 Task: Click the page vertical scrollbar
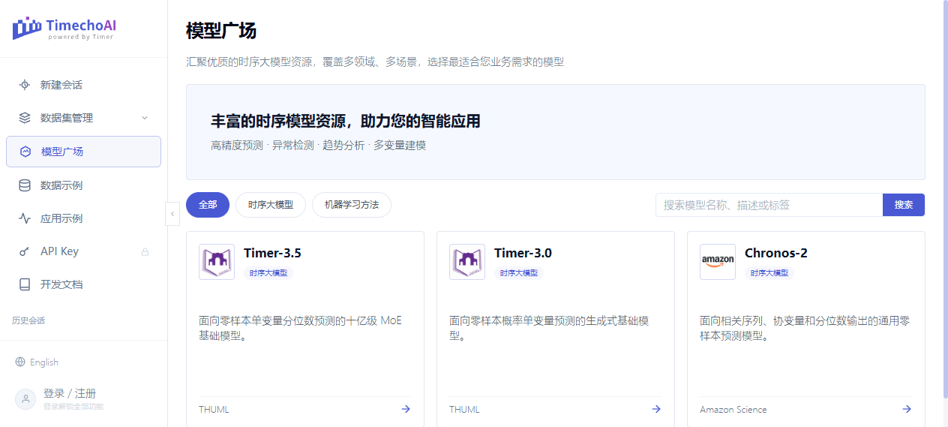coord(944,199)
